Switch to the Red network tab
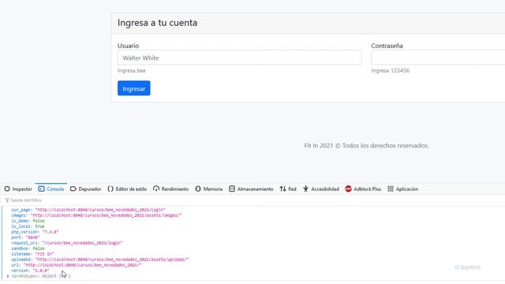505x284 pixels. (288, 189)
